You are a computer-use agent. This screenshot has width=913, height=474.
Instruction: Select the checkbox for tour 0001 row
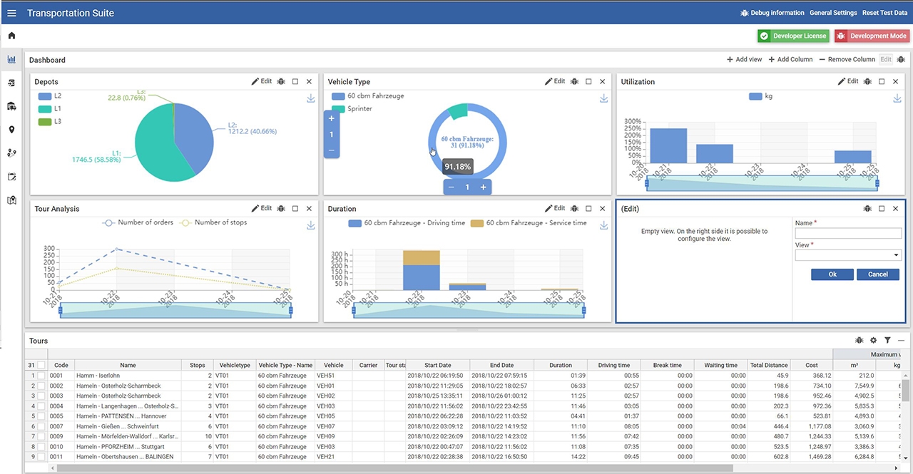point(41,376)
